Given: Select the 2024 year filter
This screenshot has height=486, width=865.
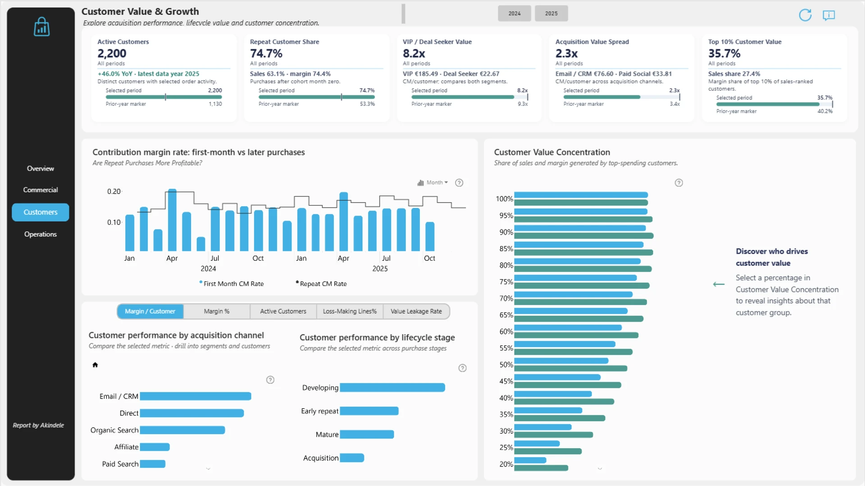Looking at the screenshot, I should pyautogui.click(x=514, y=13).
